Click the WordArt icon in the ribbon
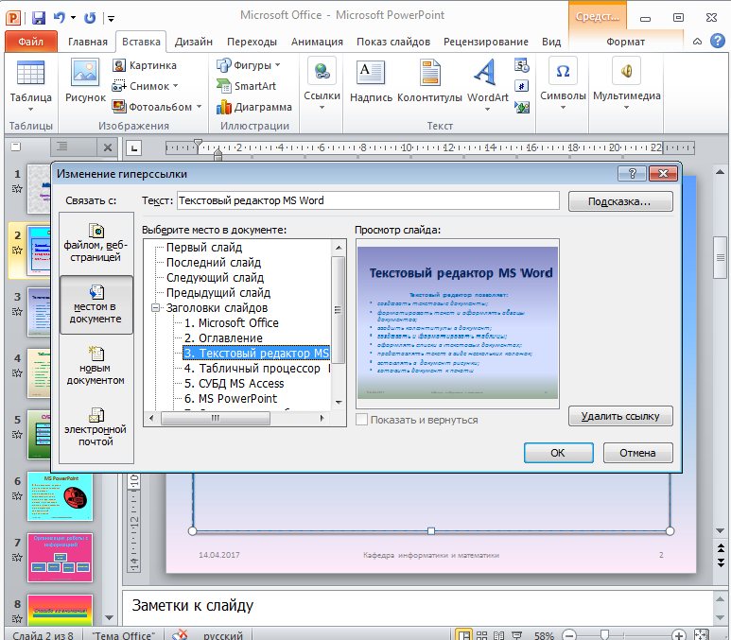 (x=485, y=73)
